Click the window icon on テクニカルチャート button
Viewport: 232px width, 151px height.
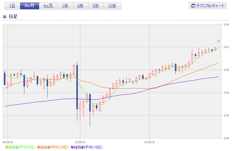pyautogui.click(x=193, y=6)
